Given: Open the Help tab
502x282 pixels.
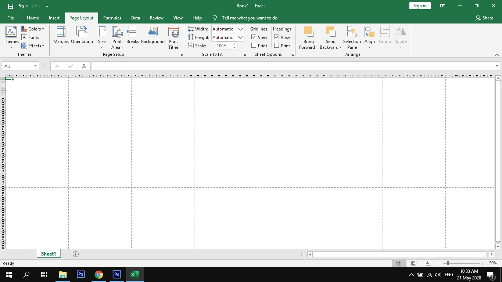Looking at the screenshot, I should (x=197, y=18).
